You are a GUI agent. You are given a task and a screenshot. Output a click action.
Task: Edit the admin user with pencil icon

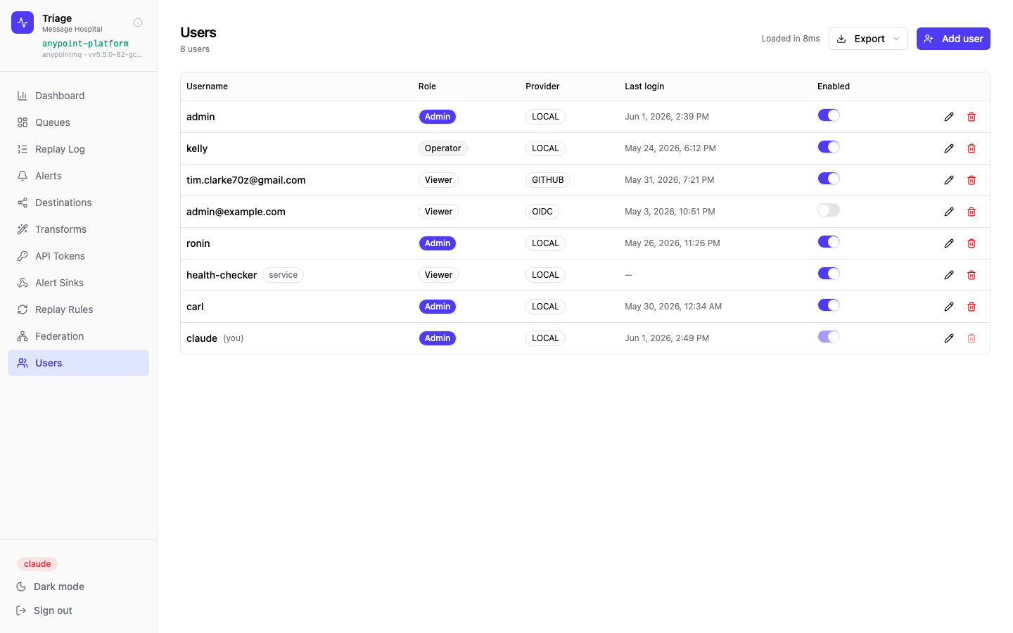click(949, 117)
